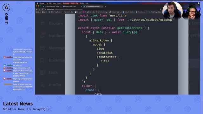The height and width of the screenshot is (114, 203).
Task: Go forward with browser forward arrow
Action: (x=40, y=9)
